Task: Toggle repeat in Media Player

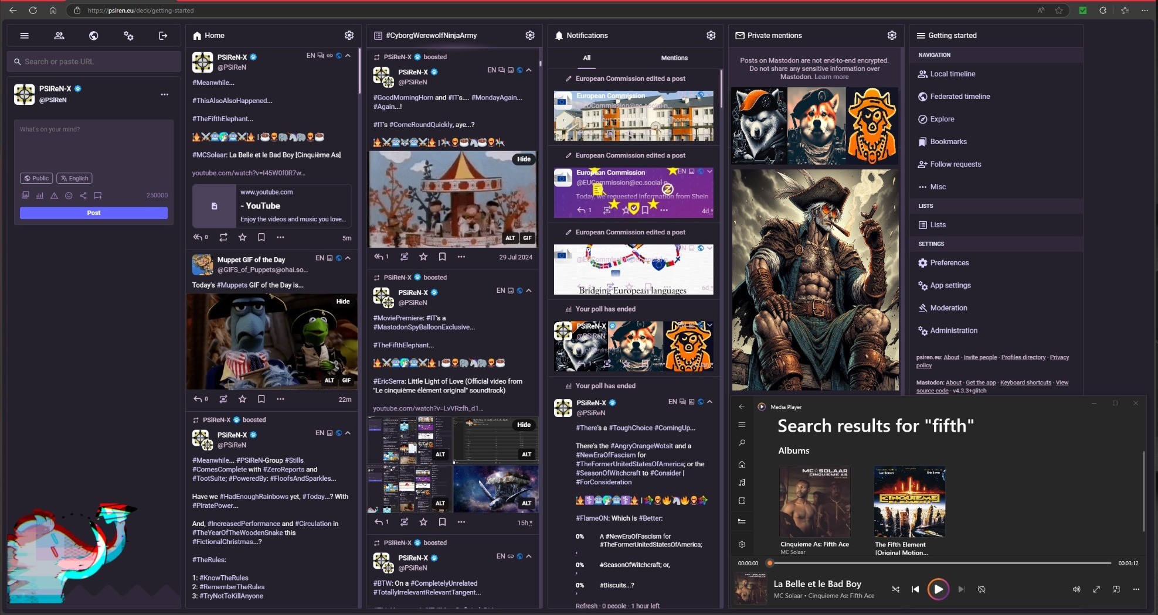Action: coord(982,589)
